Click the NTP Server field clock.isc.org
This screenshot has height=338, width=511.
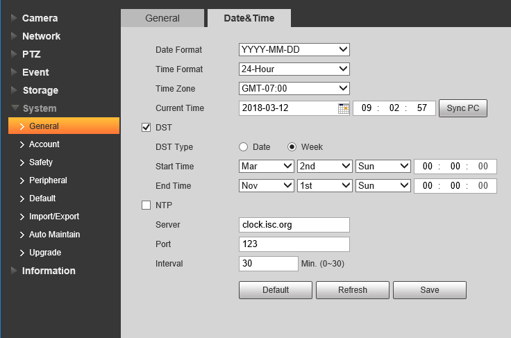click(x=294, y=225)
